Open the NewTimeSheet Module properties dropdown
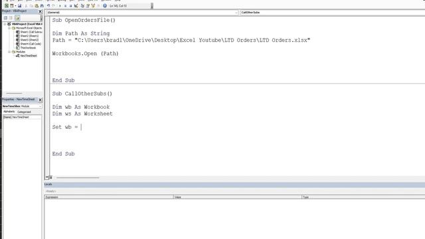 point(22,106)
